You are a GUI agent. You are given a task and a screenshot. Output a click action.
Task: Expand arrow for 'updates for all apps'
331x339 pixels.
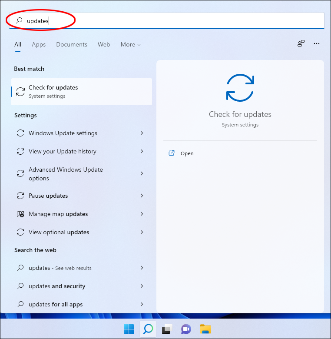142,304
